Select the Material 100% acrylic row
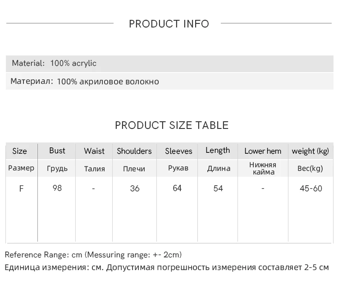Viewport: 338px width, 284px height. pos(169,64)
